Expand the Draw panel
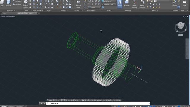 [50, 10]
